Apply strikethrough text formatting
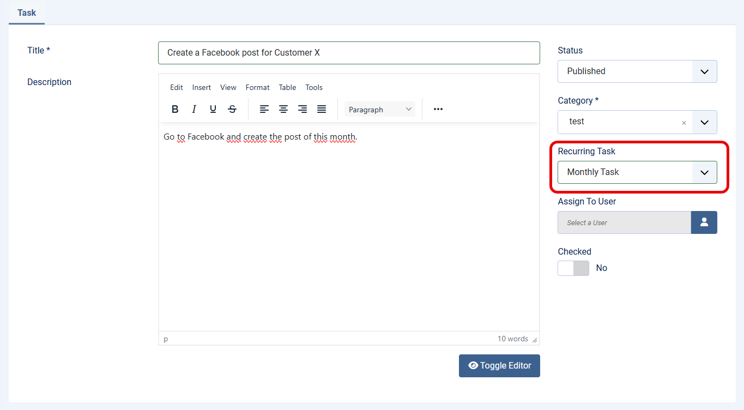Screen dimensions: 744x410 [232, 109]
